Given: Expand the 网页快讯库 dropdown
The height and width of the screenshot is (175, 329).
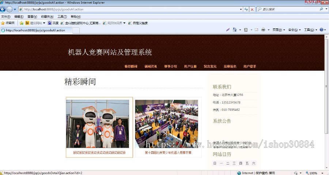Looking at the screenshot, I should click(x=124, y=23).
